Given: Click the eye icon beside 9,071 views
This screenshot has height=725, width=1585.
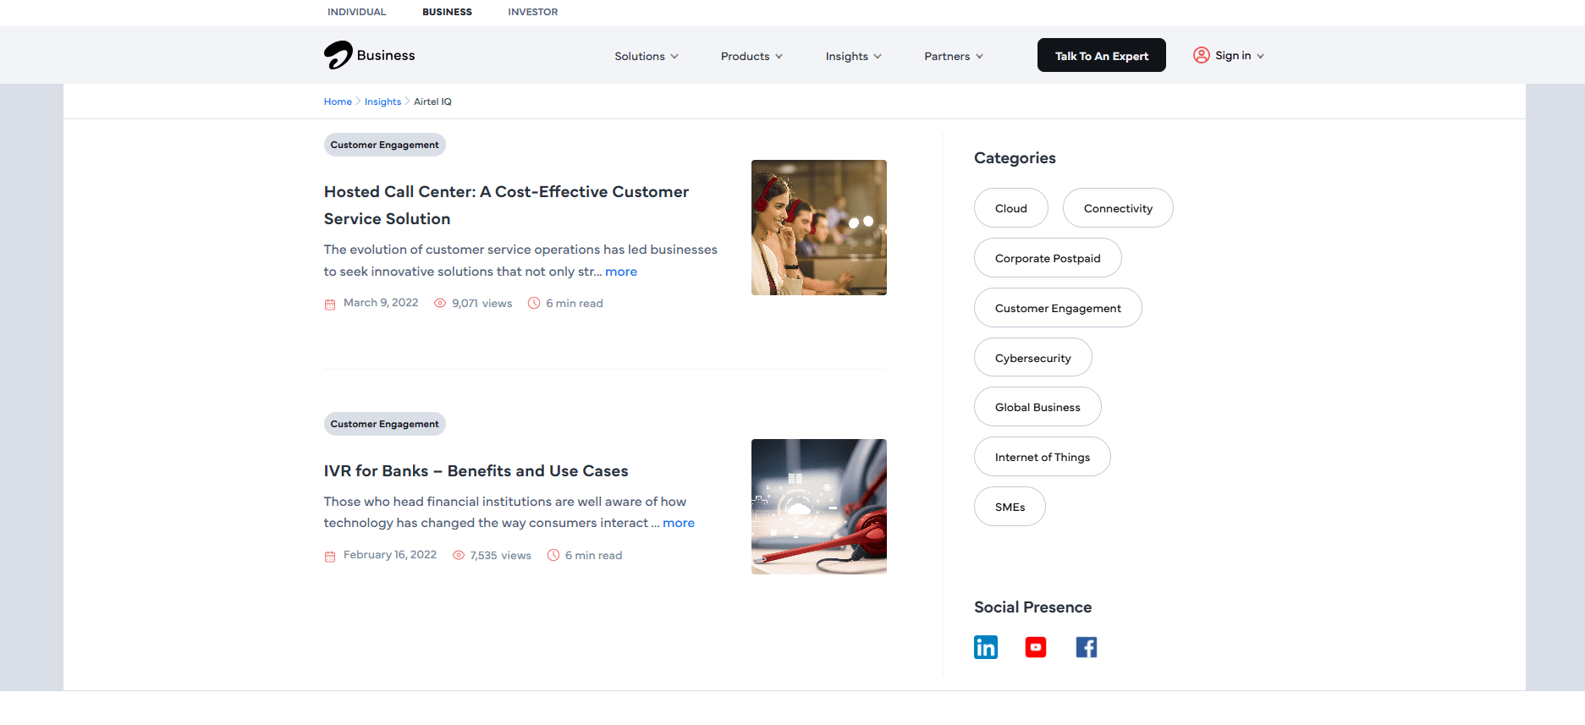Looking at the screenshot, I should (440, 303).
